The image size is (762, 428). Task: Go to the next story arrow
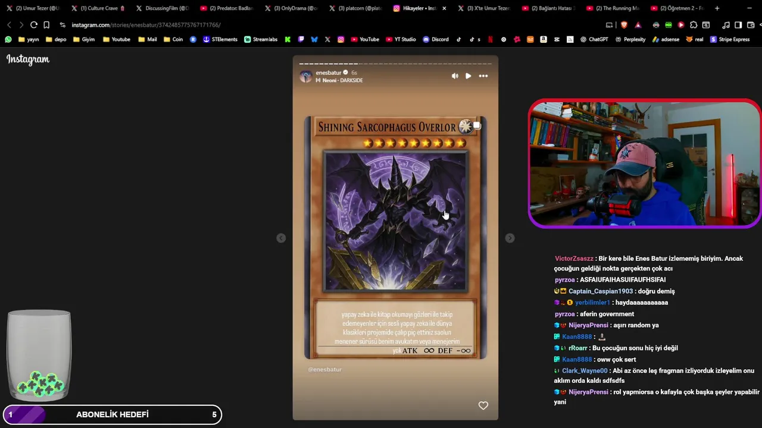[x=510, y=238]
